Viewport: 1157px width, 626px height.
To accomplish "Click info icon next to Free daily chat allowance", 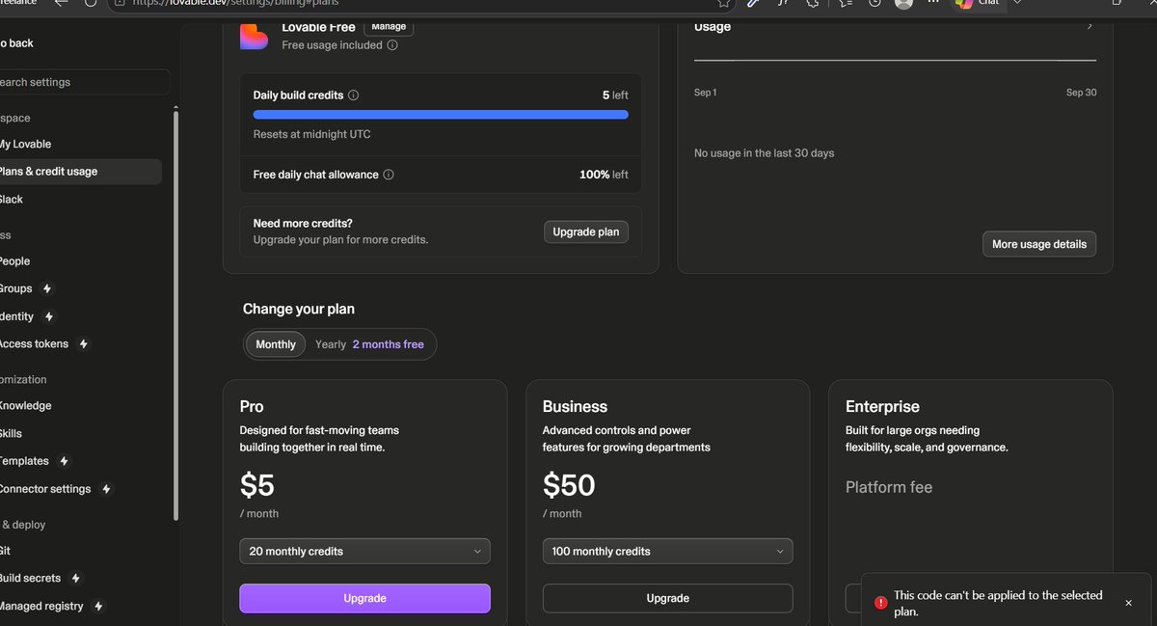I will 389,175.
